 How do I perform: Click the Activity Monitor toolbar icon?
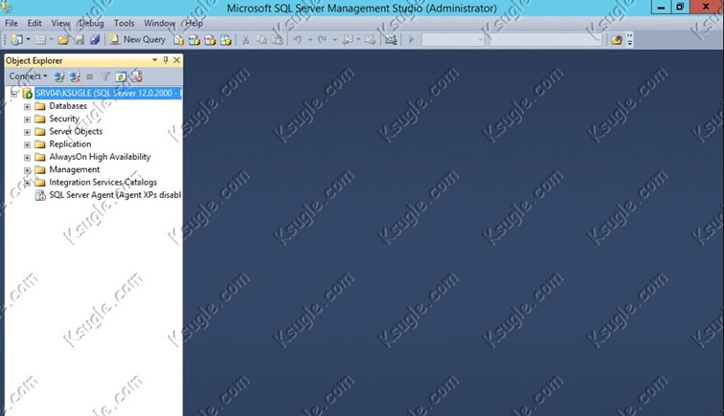[391, 40]
